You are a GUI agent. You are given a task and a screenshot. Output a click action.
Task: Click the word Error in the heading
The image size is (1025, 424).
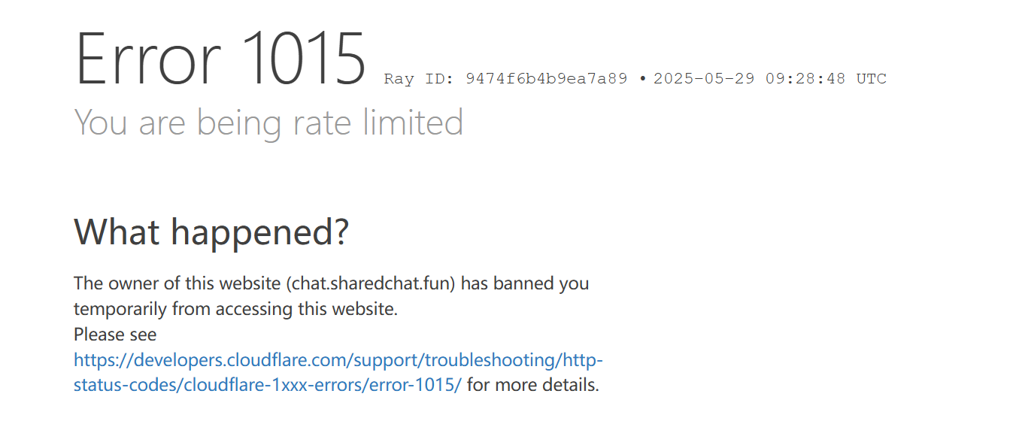click(147, 59)
